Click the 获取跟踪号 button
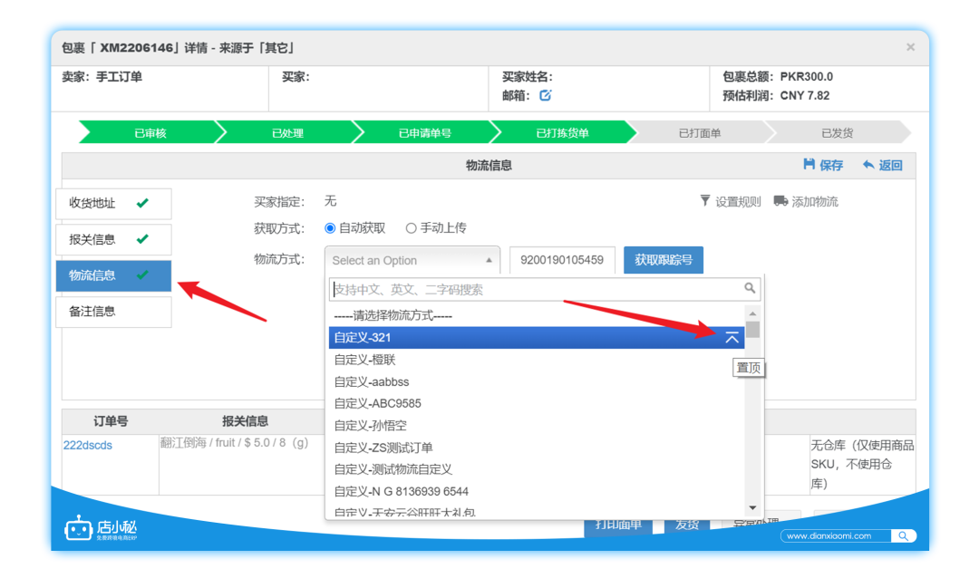979x578 pixels. point(663,260)
